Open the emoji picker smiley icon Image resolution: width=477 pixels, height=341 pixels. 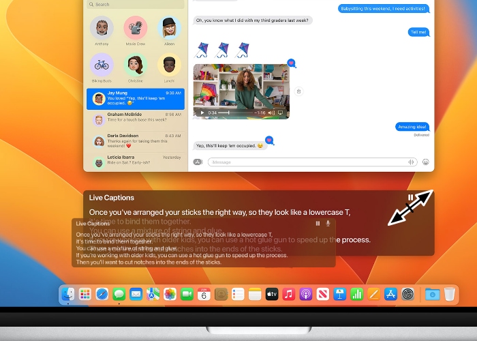[426, 162]
